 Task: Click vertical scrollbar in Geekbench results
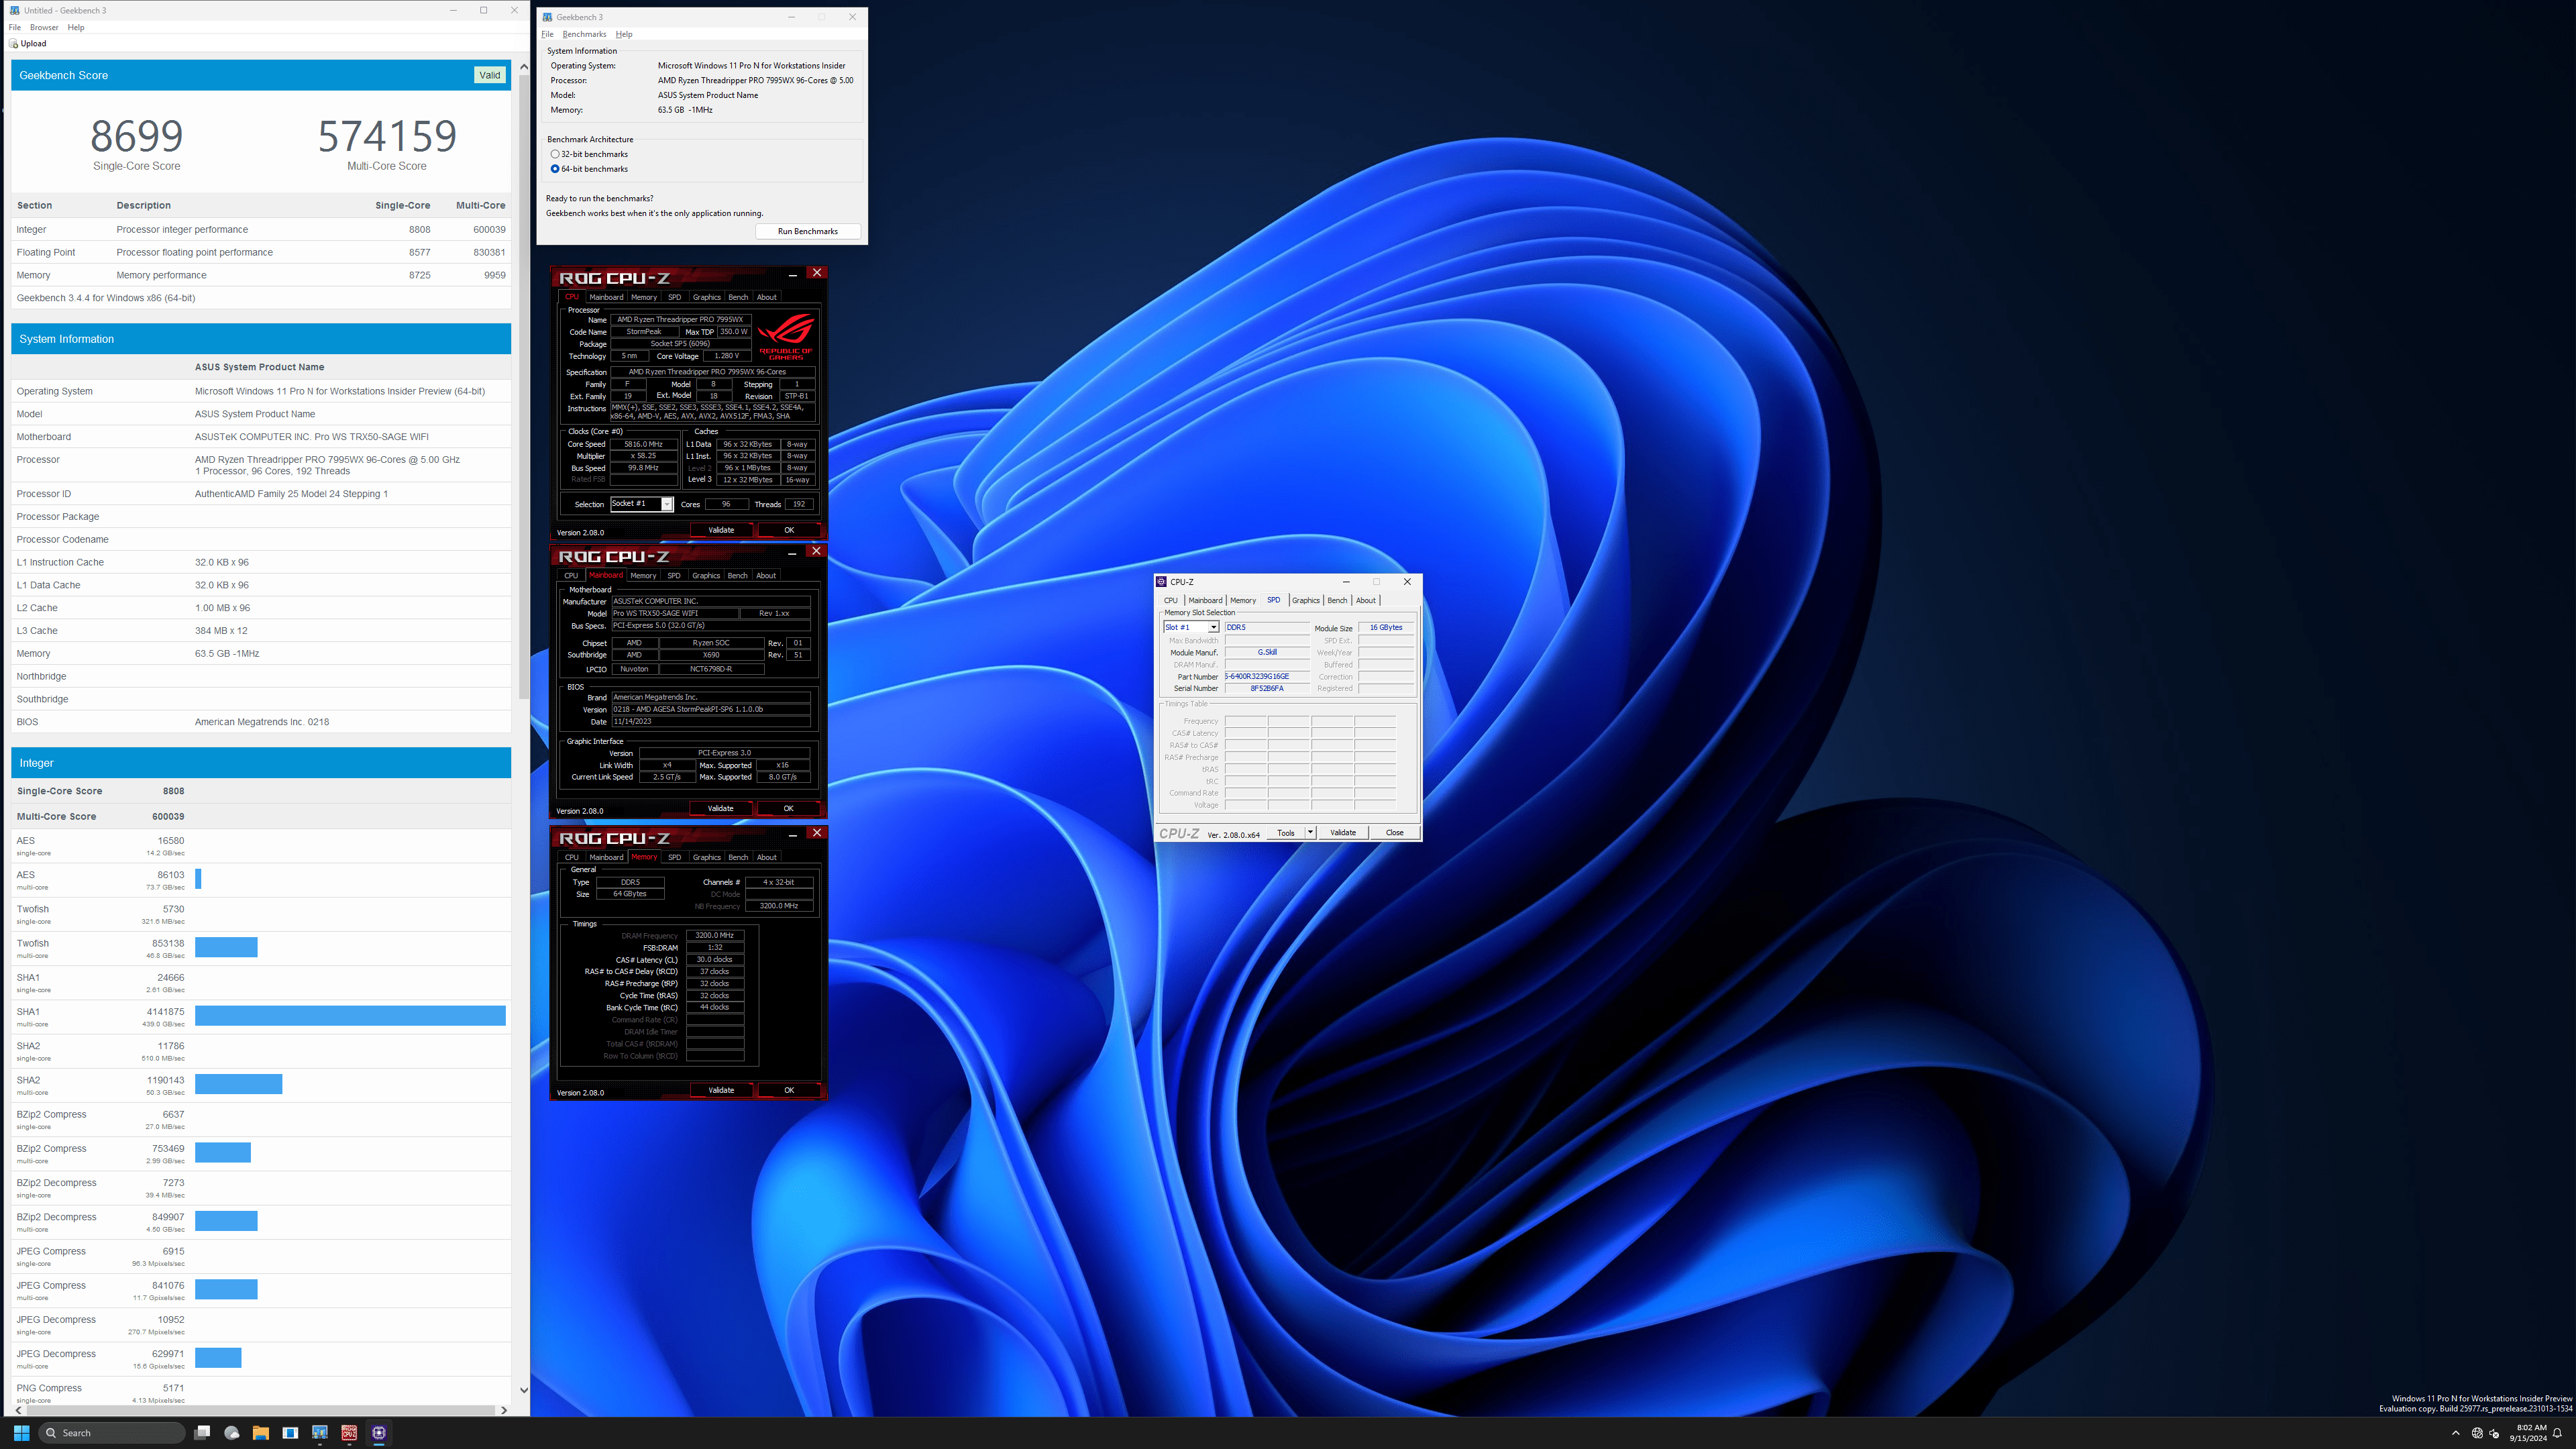point(523,386)
